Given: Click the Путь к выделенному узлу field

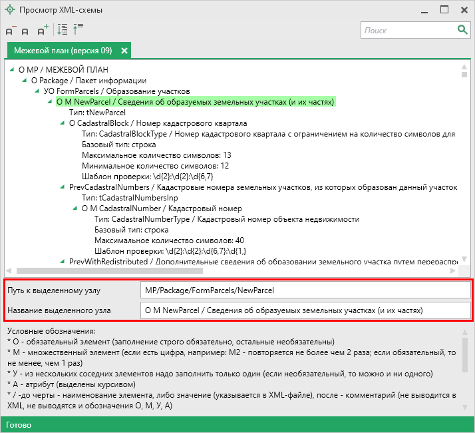Looking at the screenshot, I should tap(304, 290).
